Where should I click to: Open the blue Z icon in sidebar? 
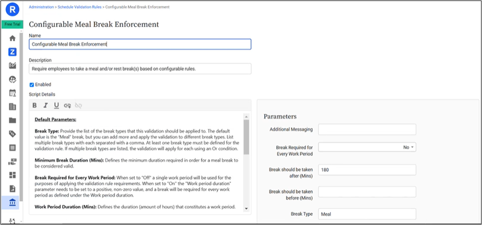(x=13, y=52)
